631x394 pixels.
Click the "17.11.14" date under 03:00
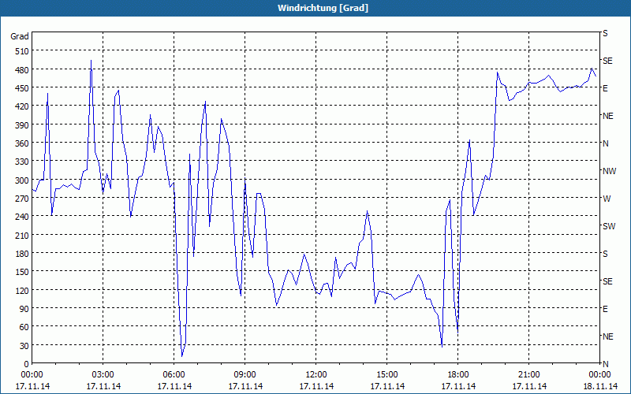coord(103,386)
